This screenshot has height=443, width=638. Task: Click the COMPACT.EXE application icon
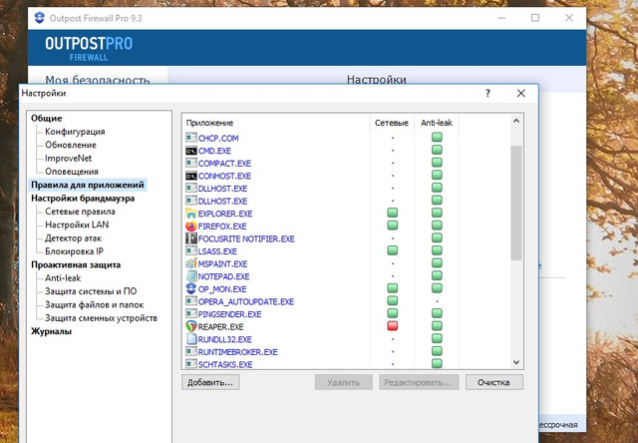[191, 163]
